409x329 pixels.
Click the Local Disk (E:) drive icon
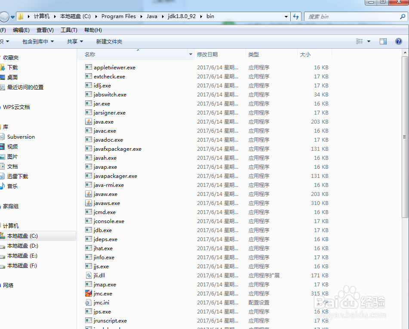(2, 256)
